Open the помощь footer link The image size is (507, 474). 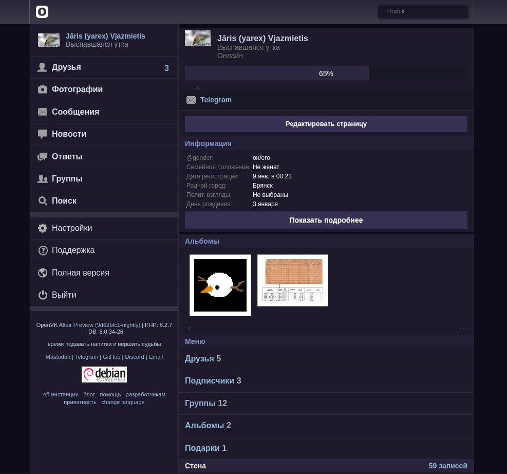[110, 394]
